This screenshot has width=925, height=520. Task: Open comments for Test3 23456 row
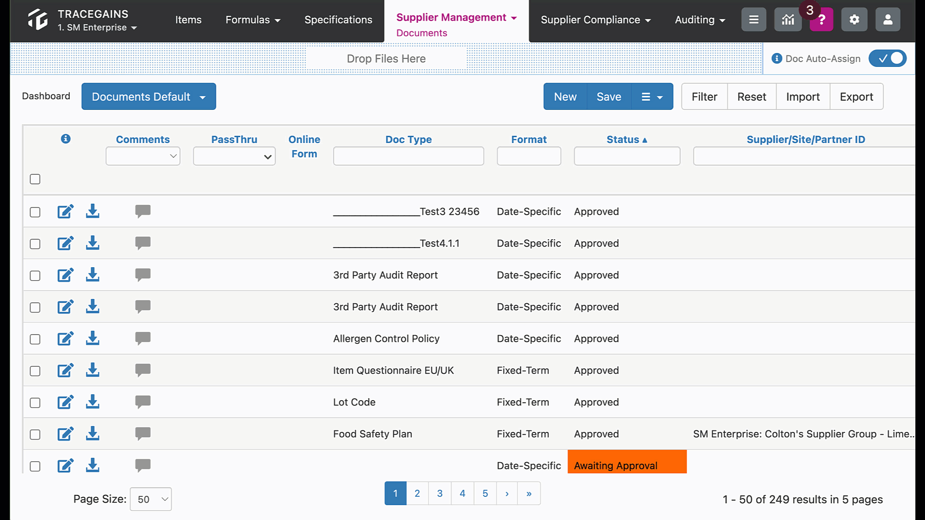point(143,211)
